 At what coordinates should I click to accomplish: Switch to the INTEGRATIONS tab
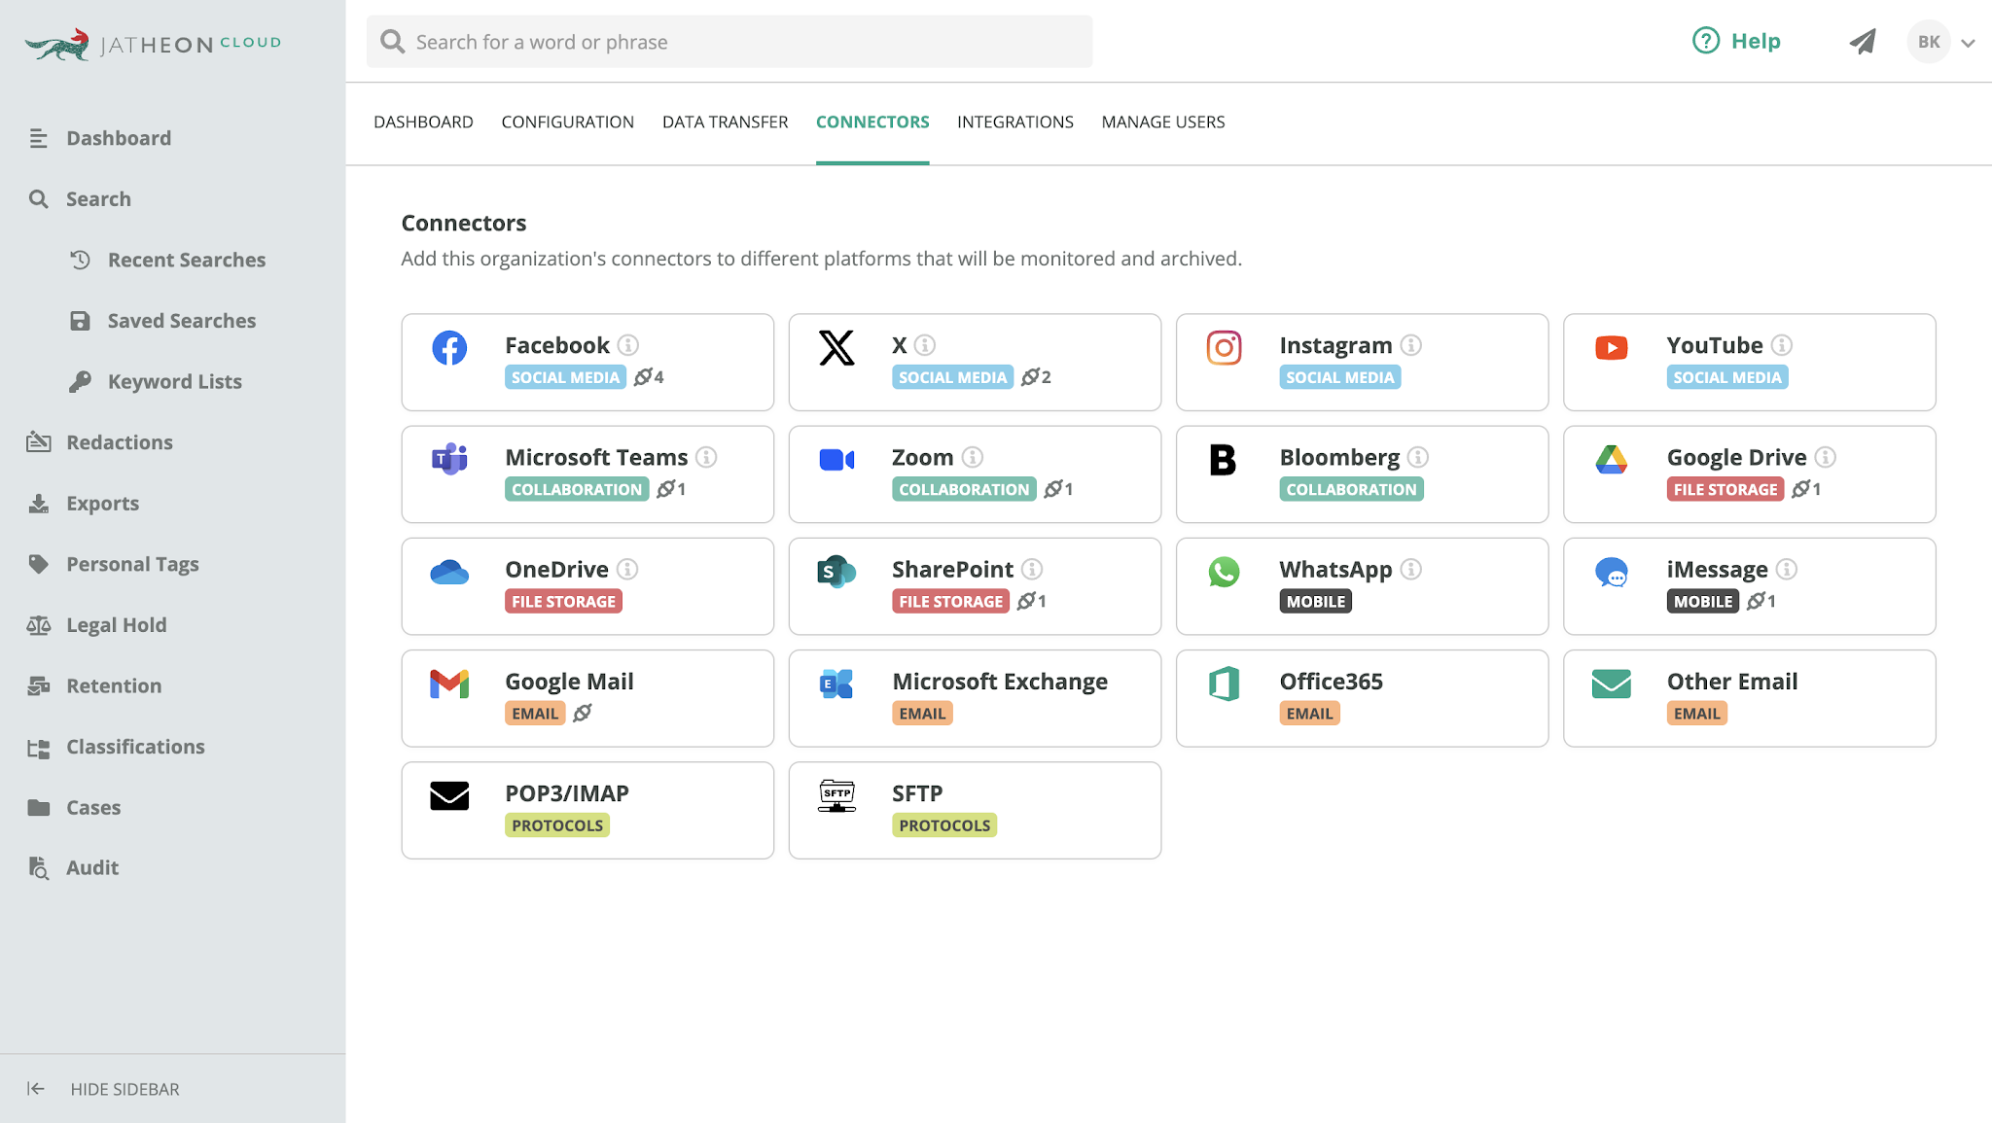pyautogui.click(x=1014, y=122)
